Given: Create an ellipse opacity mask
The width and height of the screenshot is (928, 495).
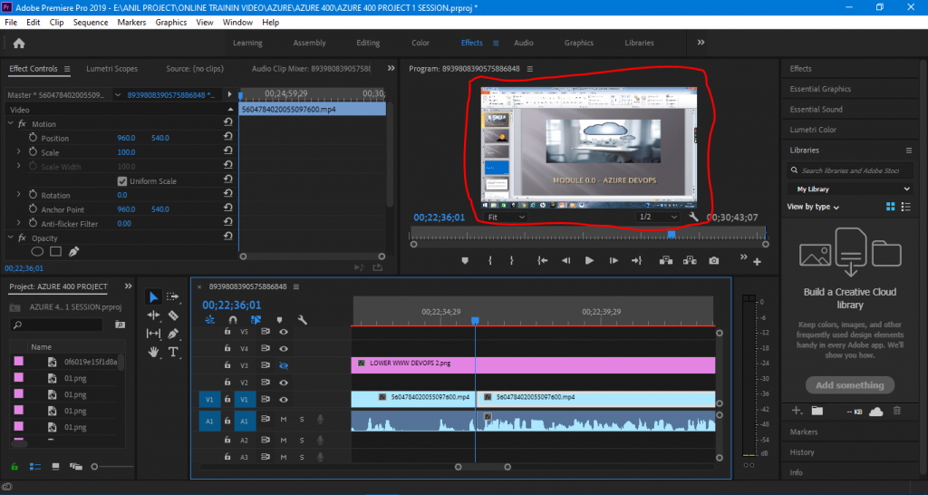Looking at the screenshot, I should [38, 251].
